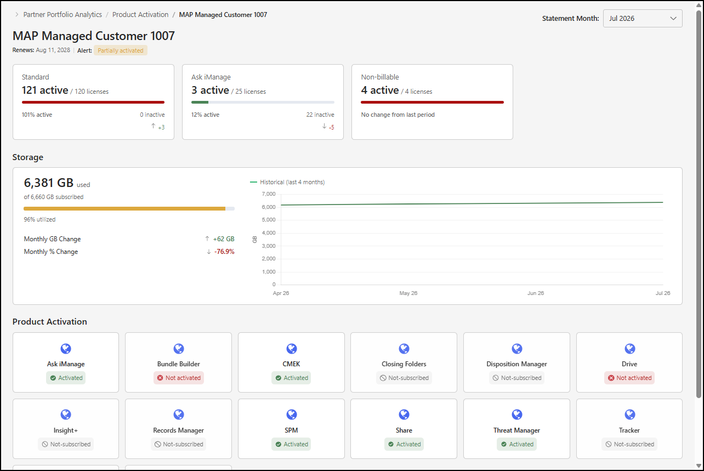The image size is (704, 471).
Task: Click the historical storage line in the chart
Action: [472, 203]
